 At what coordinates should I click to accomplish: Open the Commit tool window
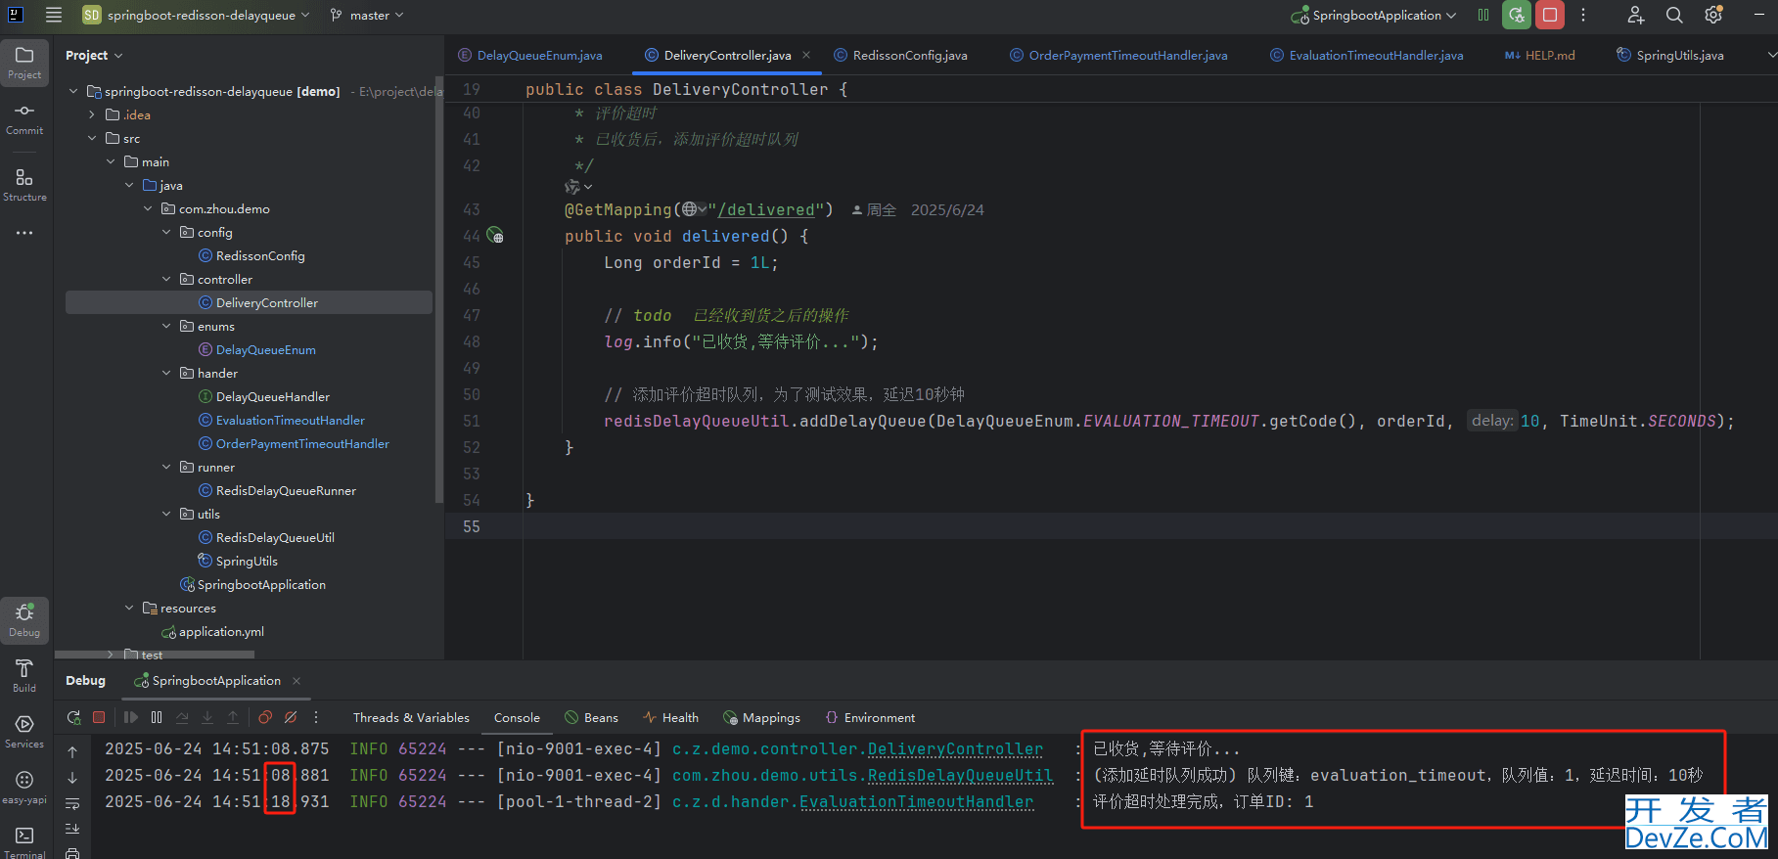pos(24,118)
